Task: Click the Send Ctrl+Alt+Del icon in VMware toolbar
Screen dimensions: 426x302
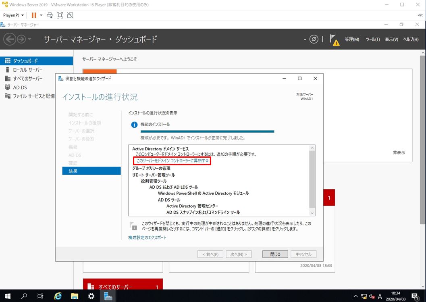Action: point(50,15)
